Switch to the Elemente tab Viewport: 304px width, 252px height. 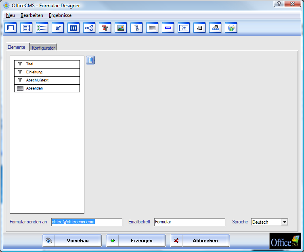coord(17,47)
